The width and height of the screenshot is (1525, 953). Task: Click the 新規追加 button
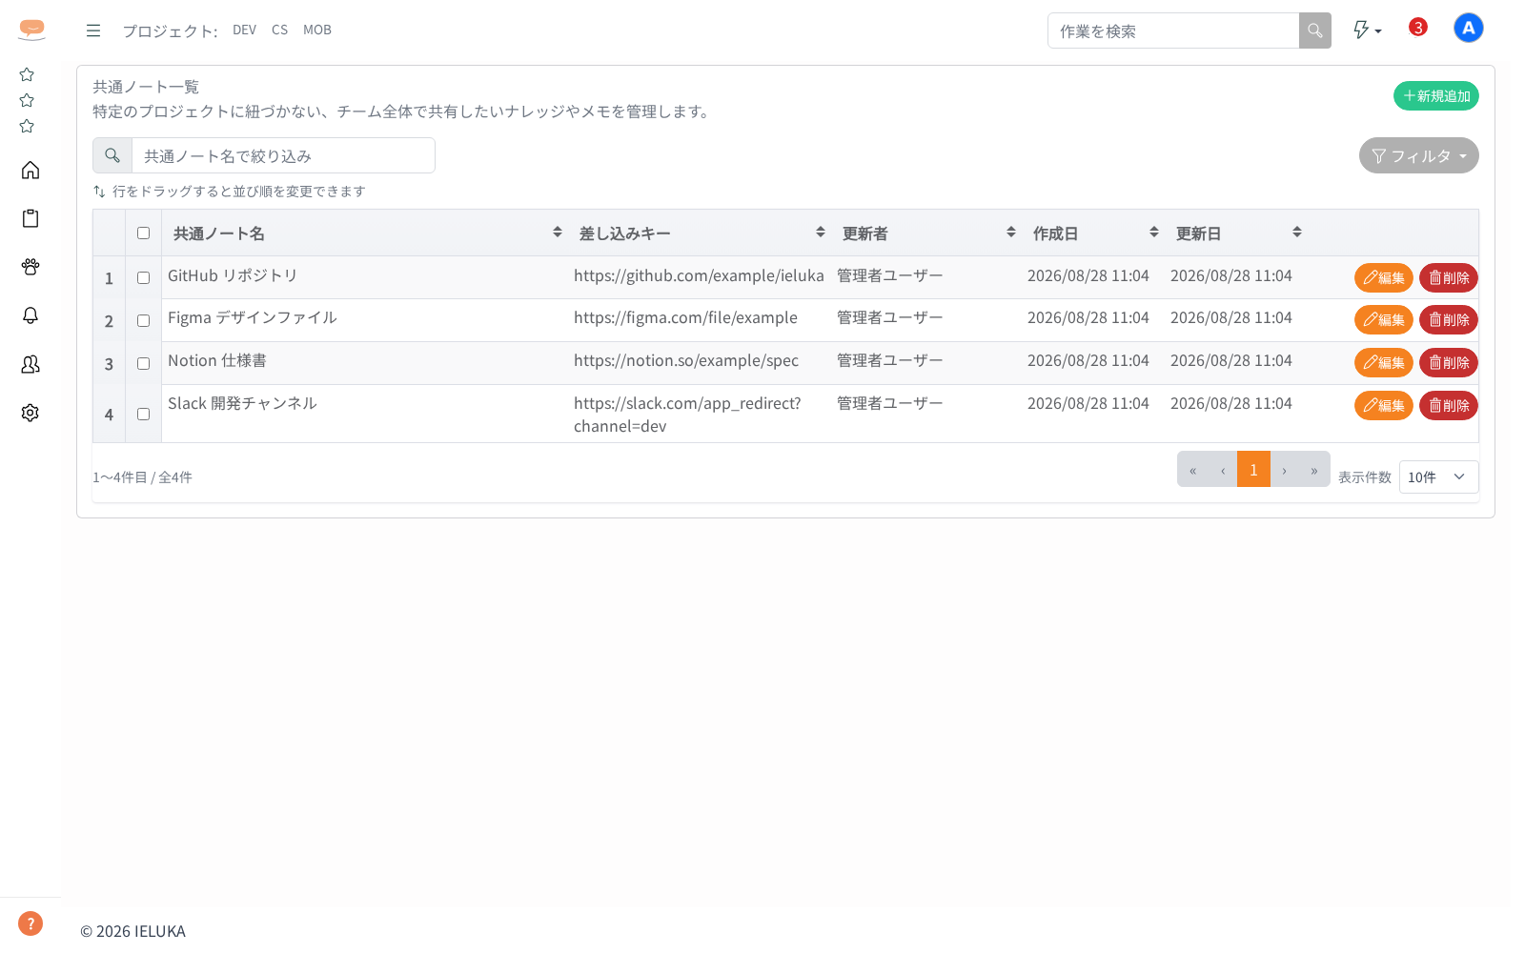1435,95
